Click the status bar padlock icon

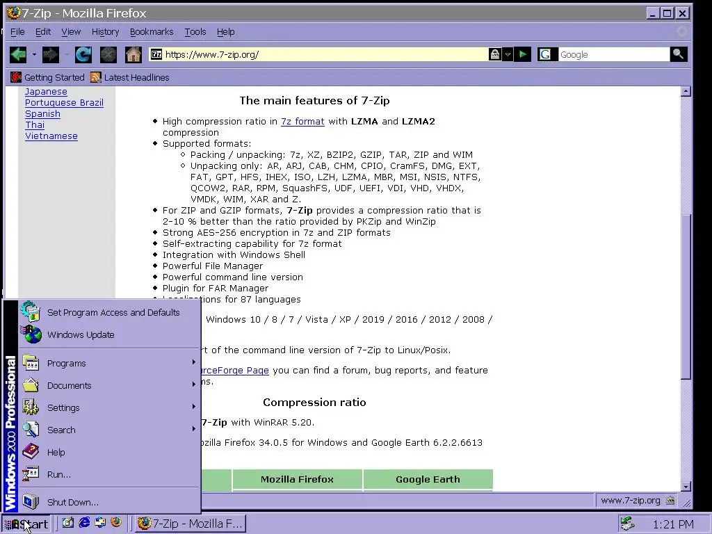point(670,501)
